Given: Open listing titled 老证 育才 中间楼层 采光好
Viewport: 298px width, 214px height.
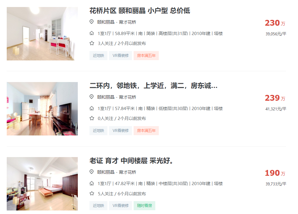Looking at the screenshot, I should click(131, 161).
